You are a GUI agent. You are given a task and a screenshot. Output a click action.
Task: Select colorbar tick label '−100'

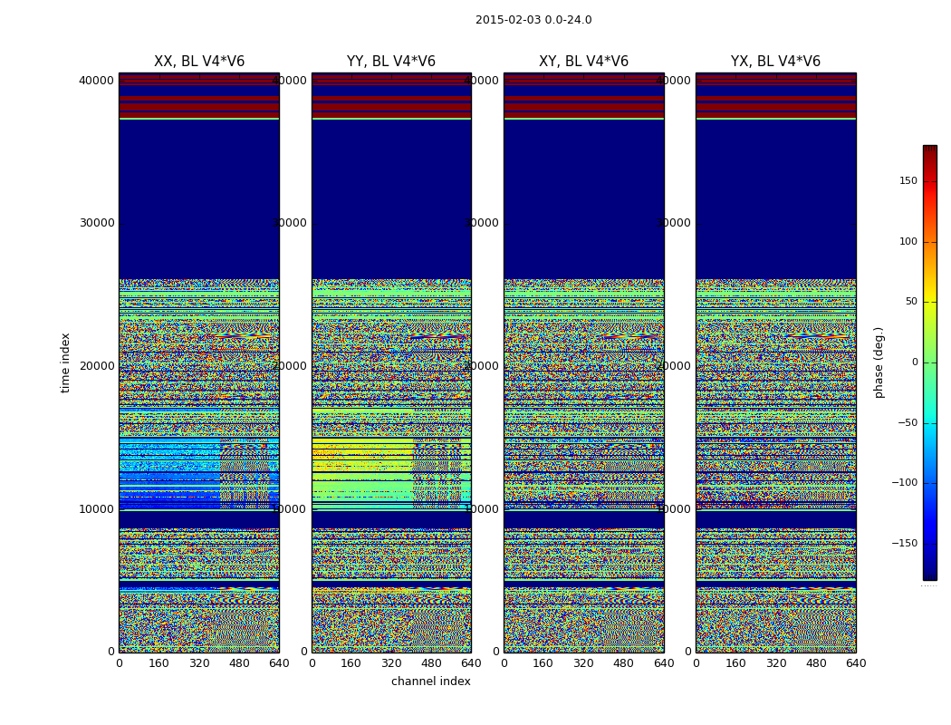coord(905,483)
